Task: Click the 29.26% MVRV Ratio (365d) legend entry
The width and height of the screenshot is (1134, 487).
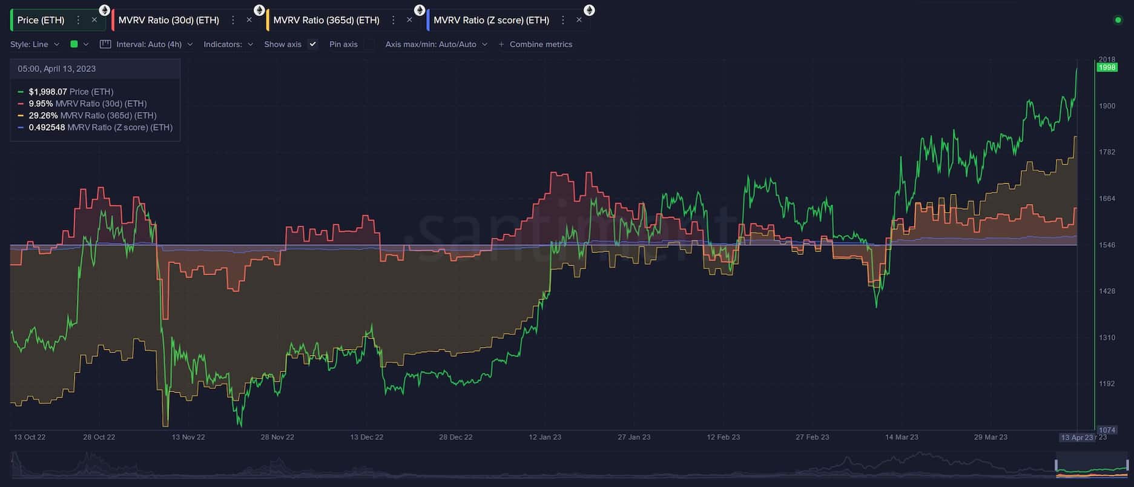Action: click(87, 115)
